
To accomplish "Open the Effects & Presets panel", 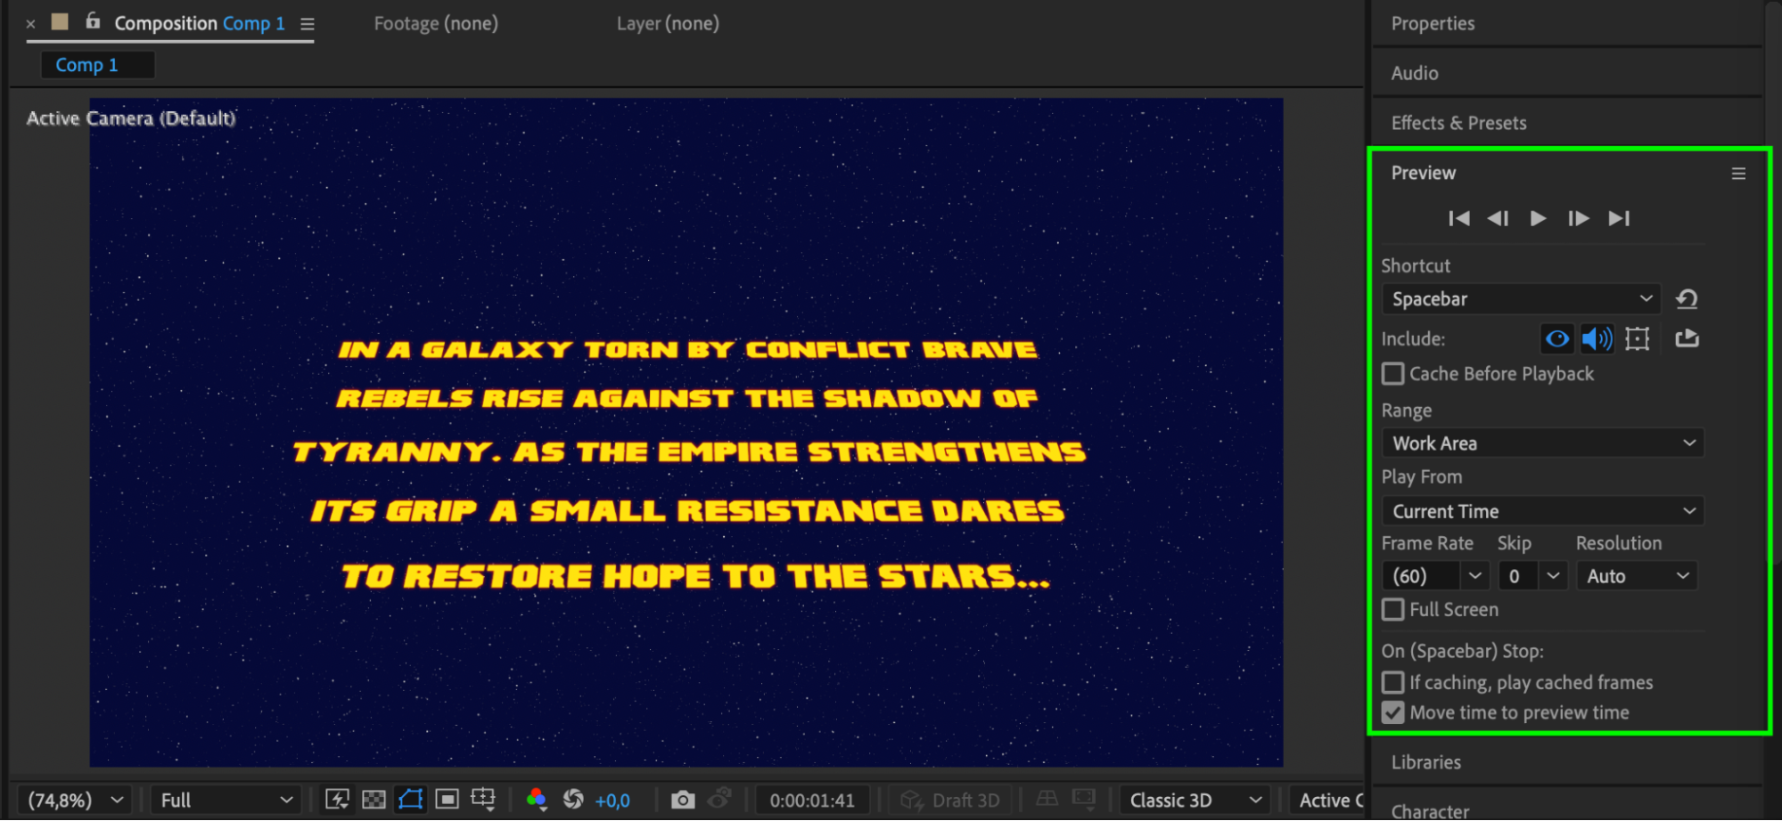I will click(1458, 123).
